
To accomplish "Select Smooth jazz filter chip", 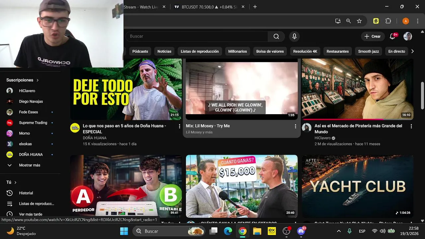I will pyautogui.click(x=369, y=51).
